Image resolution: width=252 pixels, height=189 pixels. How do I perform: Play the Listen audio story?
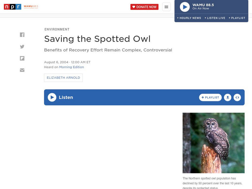(x=52, y=97)
